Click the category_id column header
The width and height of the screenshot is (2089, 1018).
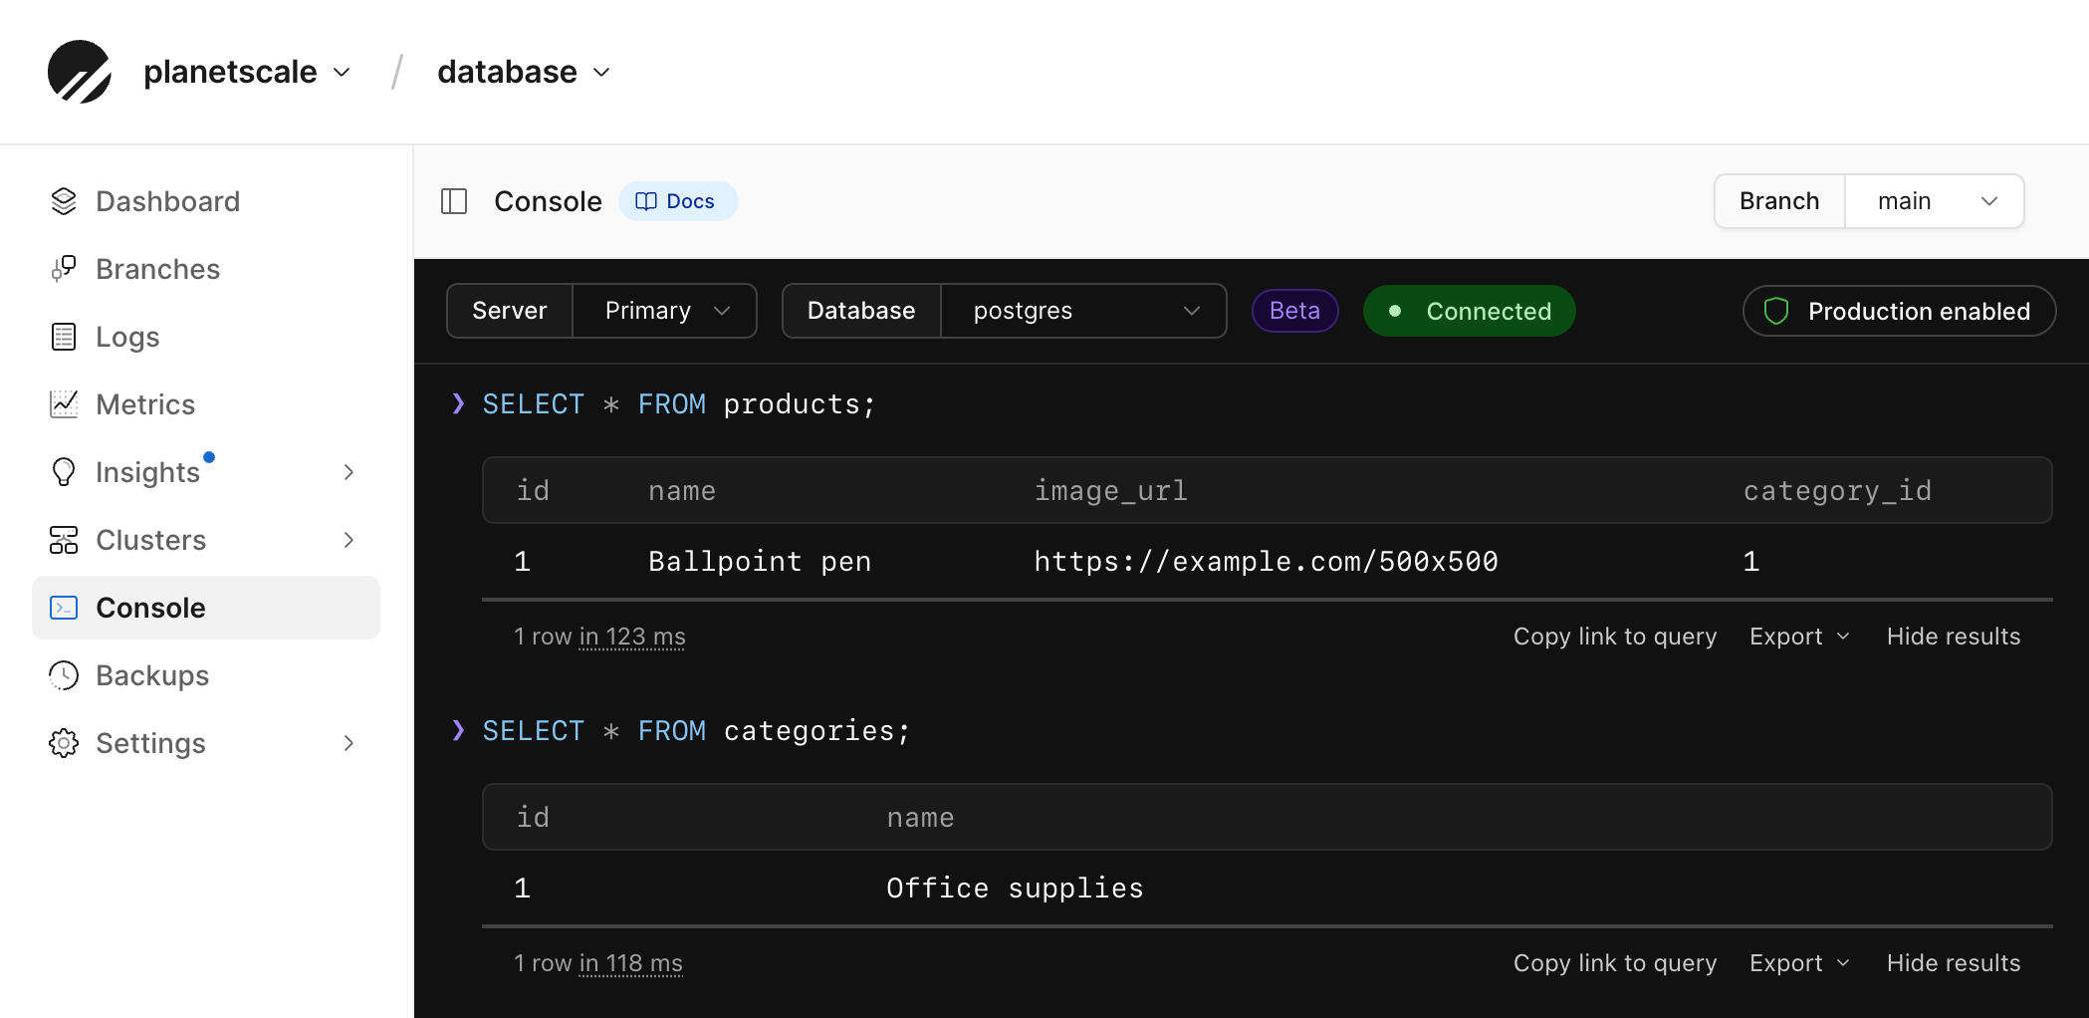tap(1837, 491)
